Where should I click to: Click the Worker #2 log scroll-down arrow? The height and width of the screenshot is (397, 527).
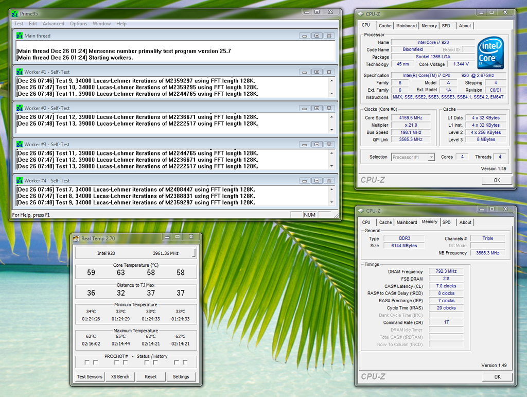[332, 130]
